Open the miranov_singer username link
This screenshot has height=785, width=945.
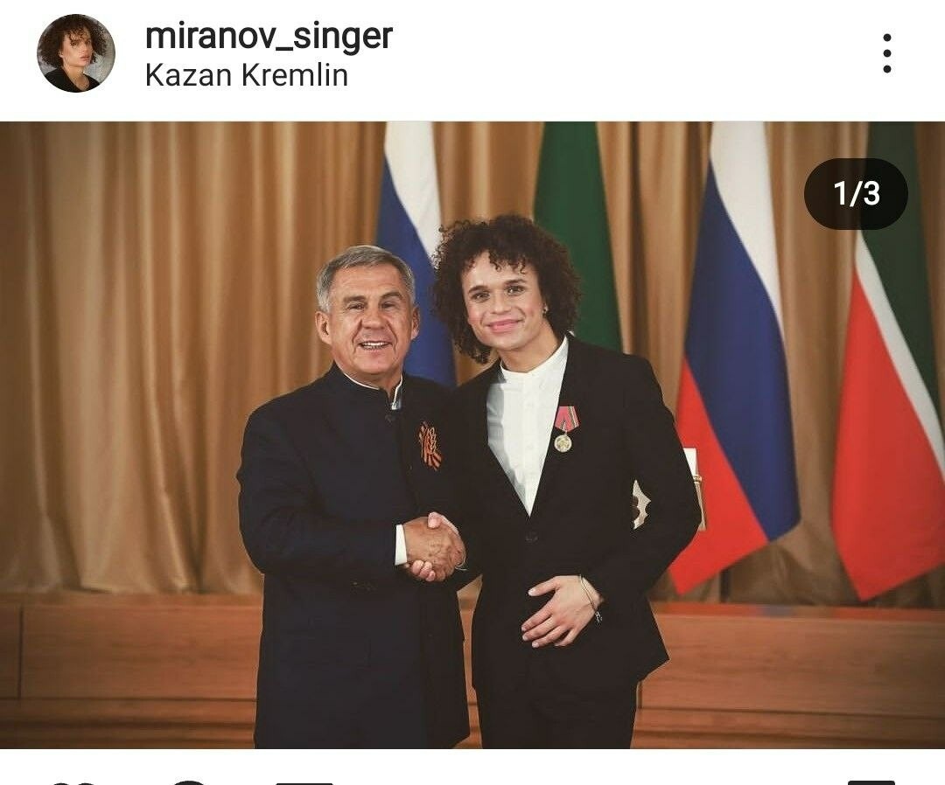pos(269,36)
